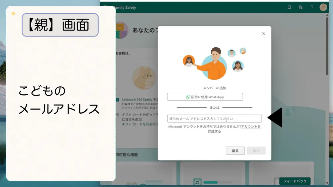Select the Microsoft 365 Family text
This screenshot has width=333, height=187.
coord(137,100)
